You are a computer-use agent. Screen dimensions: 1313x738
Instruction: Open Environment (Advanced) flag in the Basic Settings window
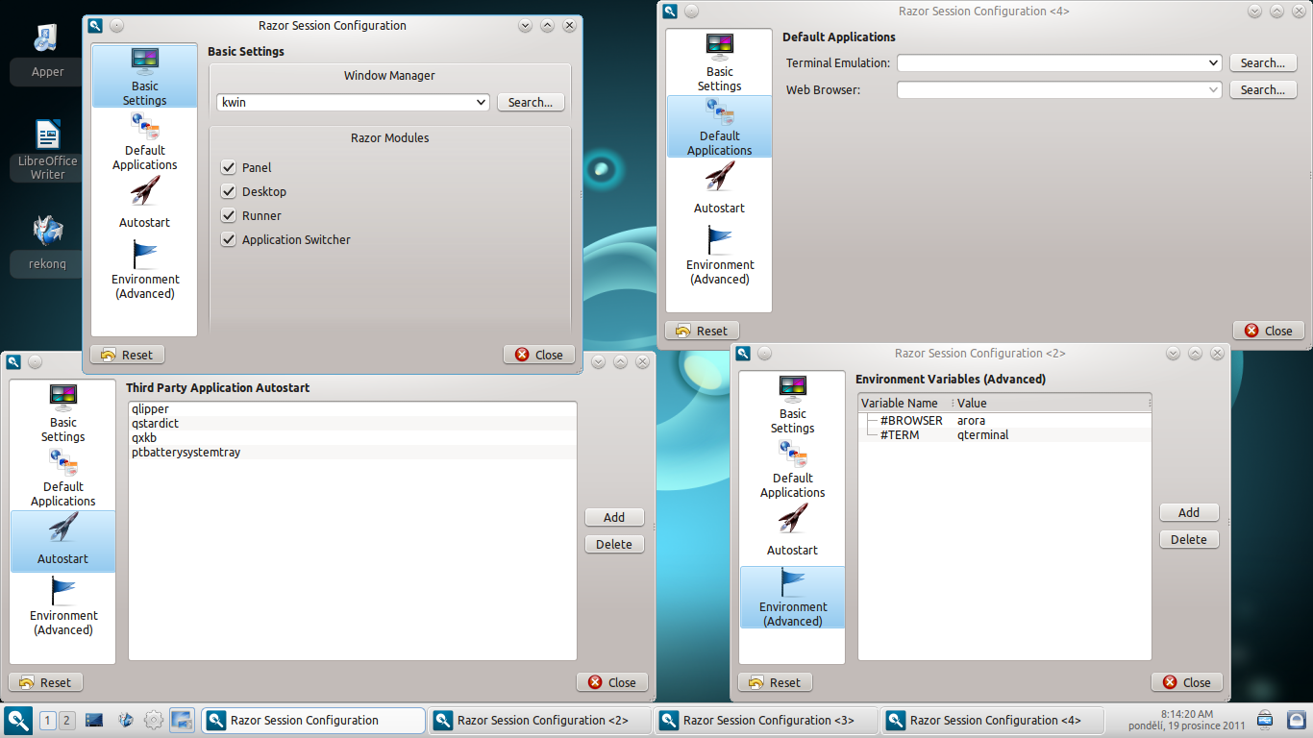coord(144,269)
